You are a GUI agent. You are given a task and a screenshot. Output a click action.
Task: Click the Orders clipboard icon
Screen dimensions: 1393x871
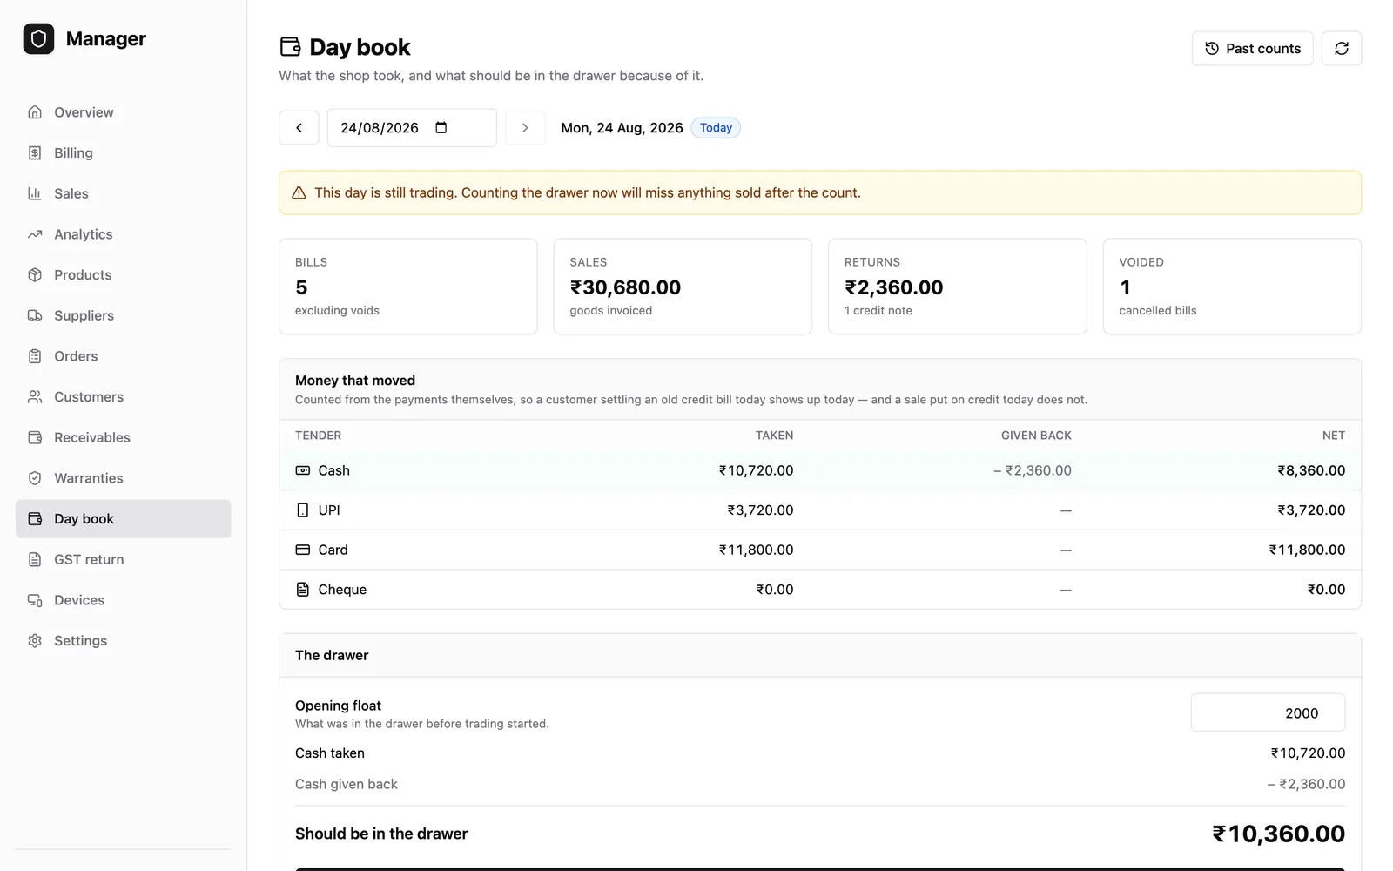click(x=35, y=356)
